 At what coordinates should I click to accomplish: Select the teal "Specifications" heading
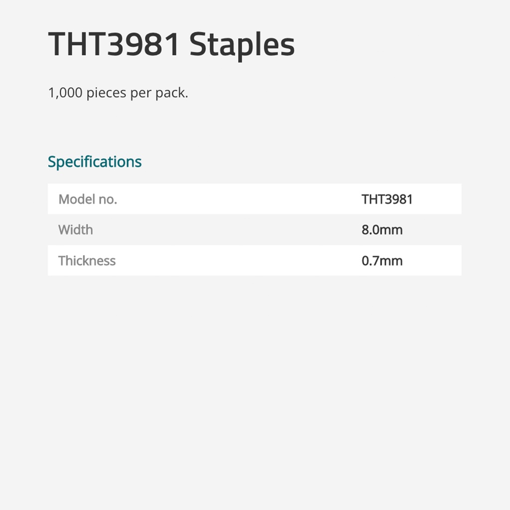point(95,162)
